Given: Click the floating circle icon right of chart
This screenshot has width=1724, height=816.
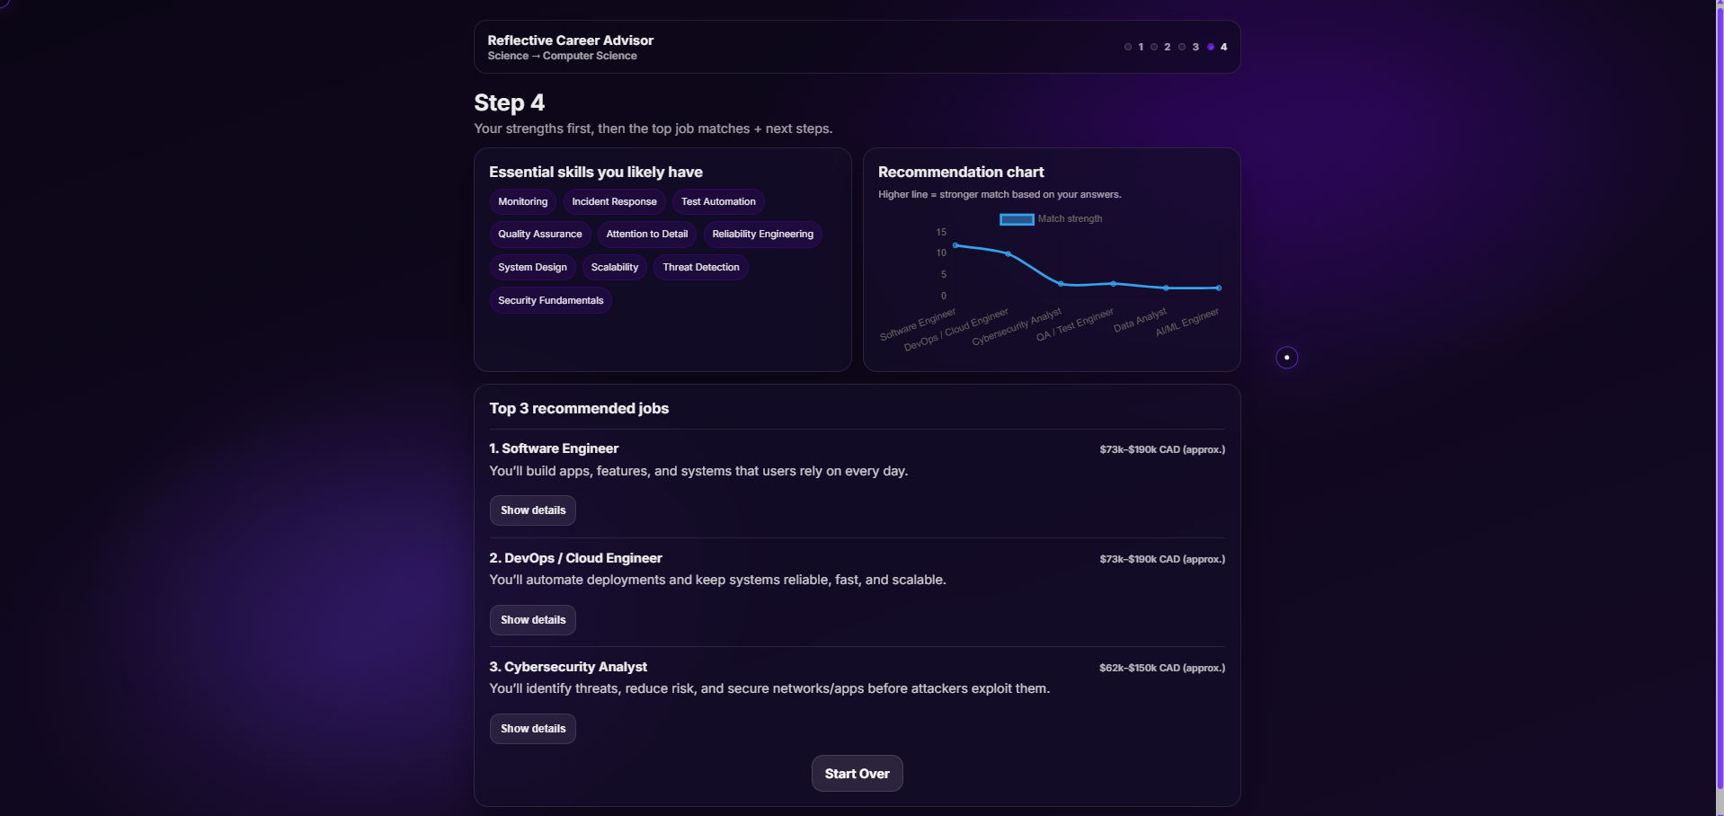Looking at the screenshot, I should click(x=1287, y=358).
